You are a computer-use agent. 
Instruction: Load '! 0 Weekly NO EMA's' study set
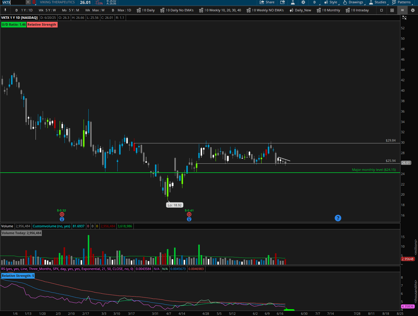click(x=265, y=10)
